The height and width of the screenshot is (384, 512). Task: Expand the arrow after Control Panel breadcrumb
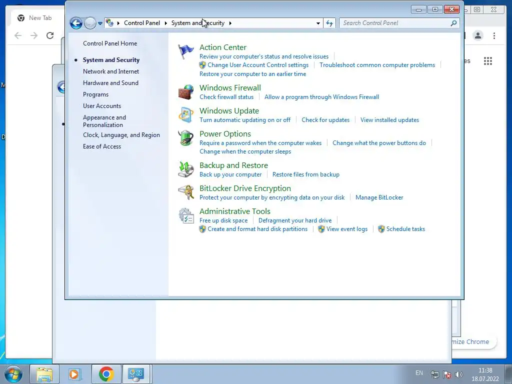(x=166, y=23)
